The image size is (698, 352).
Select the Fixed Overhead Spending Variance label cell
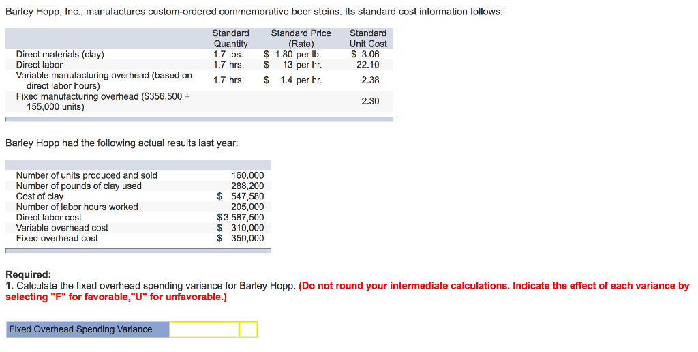click(x=88, y=329)
